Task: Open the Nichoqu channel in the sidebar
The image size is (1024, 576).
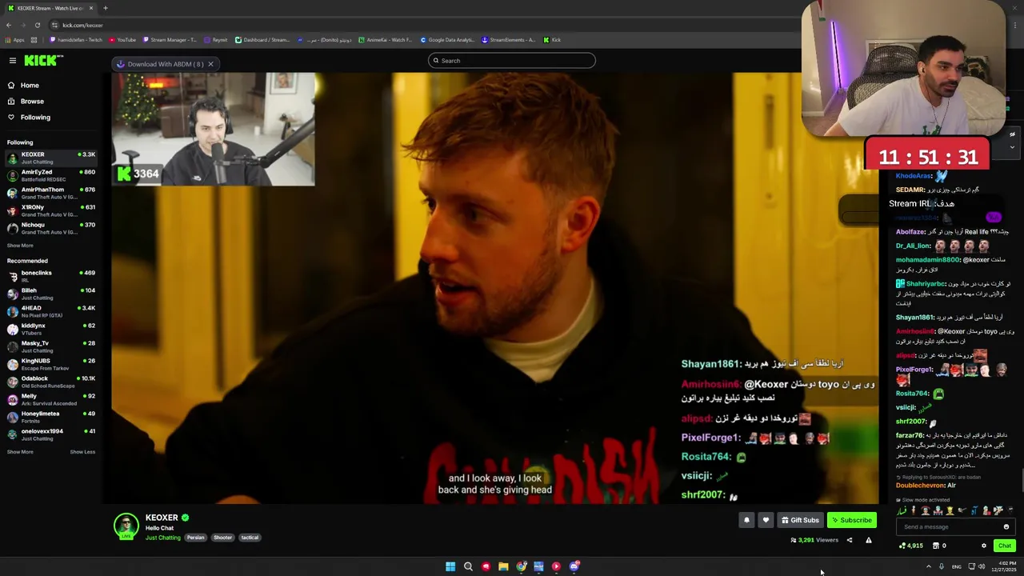Action: 51,228
